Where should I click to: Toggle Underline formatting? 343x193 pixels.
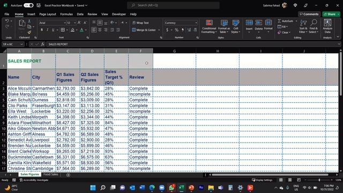(53, 30)
